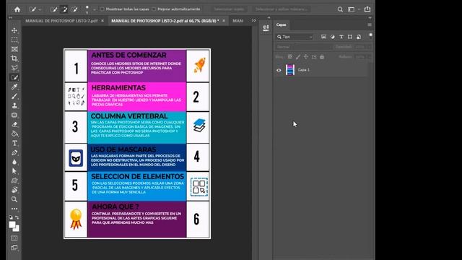Expand the tools panel to two columns
Screen dimensions: 462x260
(11, 17)
